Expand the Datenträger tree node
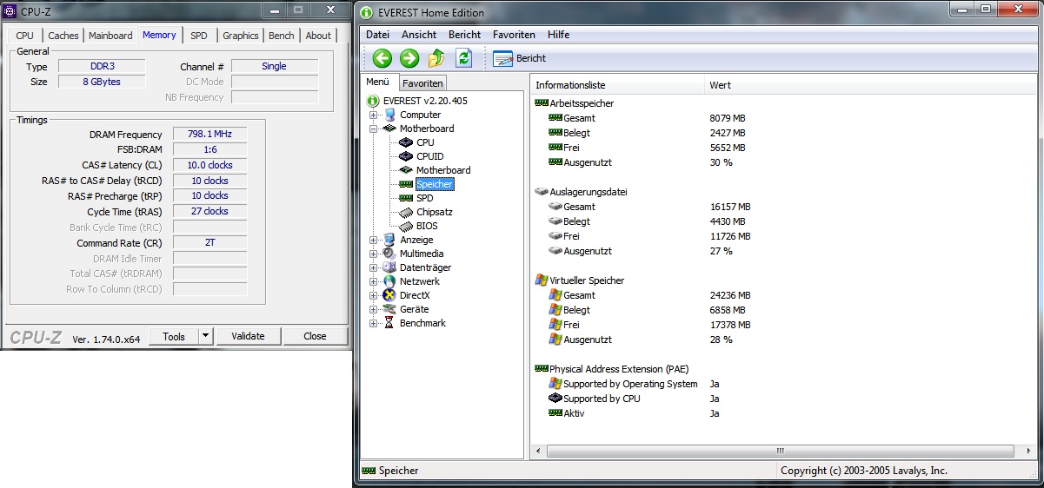The image size is (1044, 488). click(374, 267)
